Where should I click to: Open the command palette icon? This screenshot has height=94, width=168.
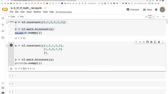[x=3, y=88]
